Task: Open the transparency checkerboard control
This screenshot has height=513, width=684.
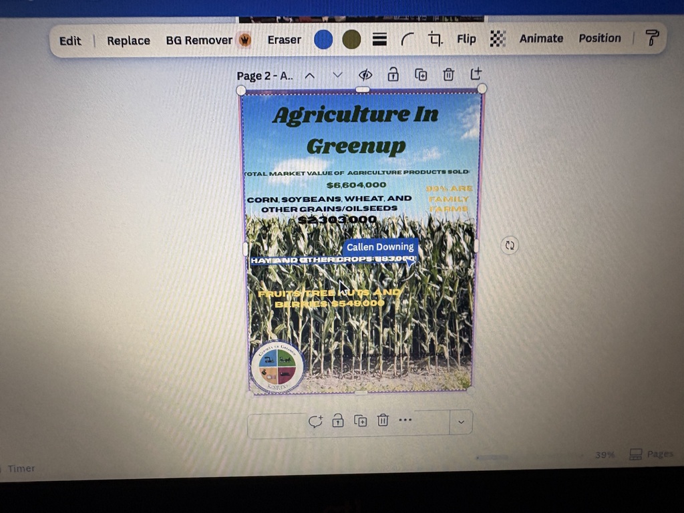Action: click(x=498, y=39)
